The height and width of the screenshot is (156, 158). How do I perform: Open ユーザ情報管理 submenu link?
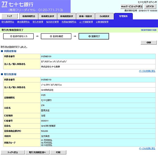[x=86, y=22]
